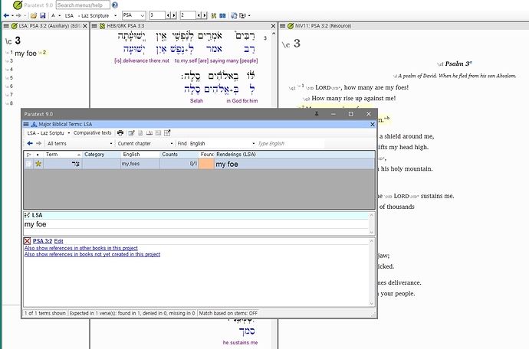529x349 pixels.
Task: Open the LSA window hamburger menu
Action: pos(6,26)
